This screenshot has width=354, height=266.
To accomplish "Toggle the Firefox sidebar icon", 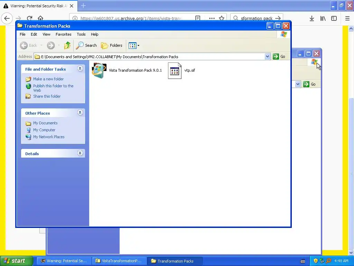I will click(x=334, y=18).
